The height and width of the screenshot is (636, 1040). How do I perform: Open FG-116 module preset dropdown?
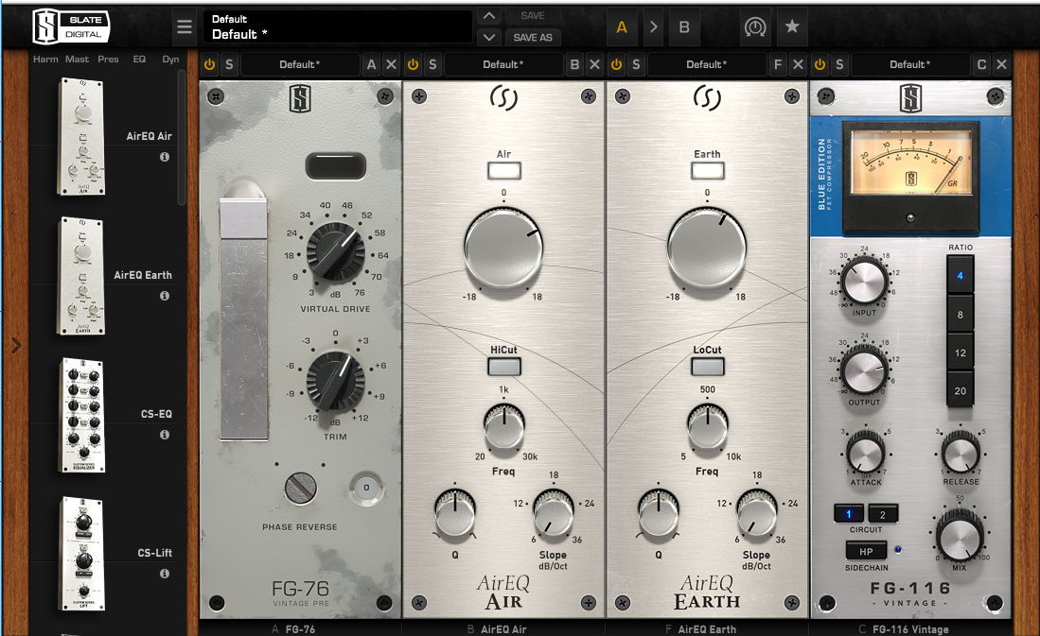coord(910,64)
